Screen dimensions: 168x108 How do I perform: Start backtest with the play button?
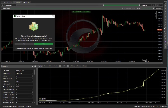pos(153,5)
